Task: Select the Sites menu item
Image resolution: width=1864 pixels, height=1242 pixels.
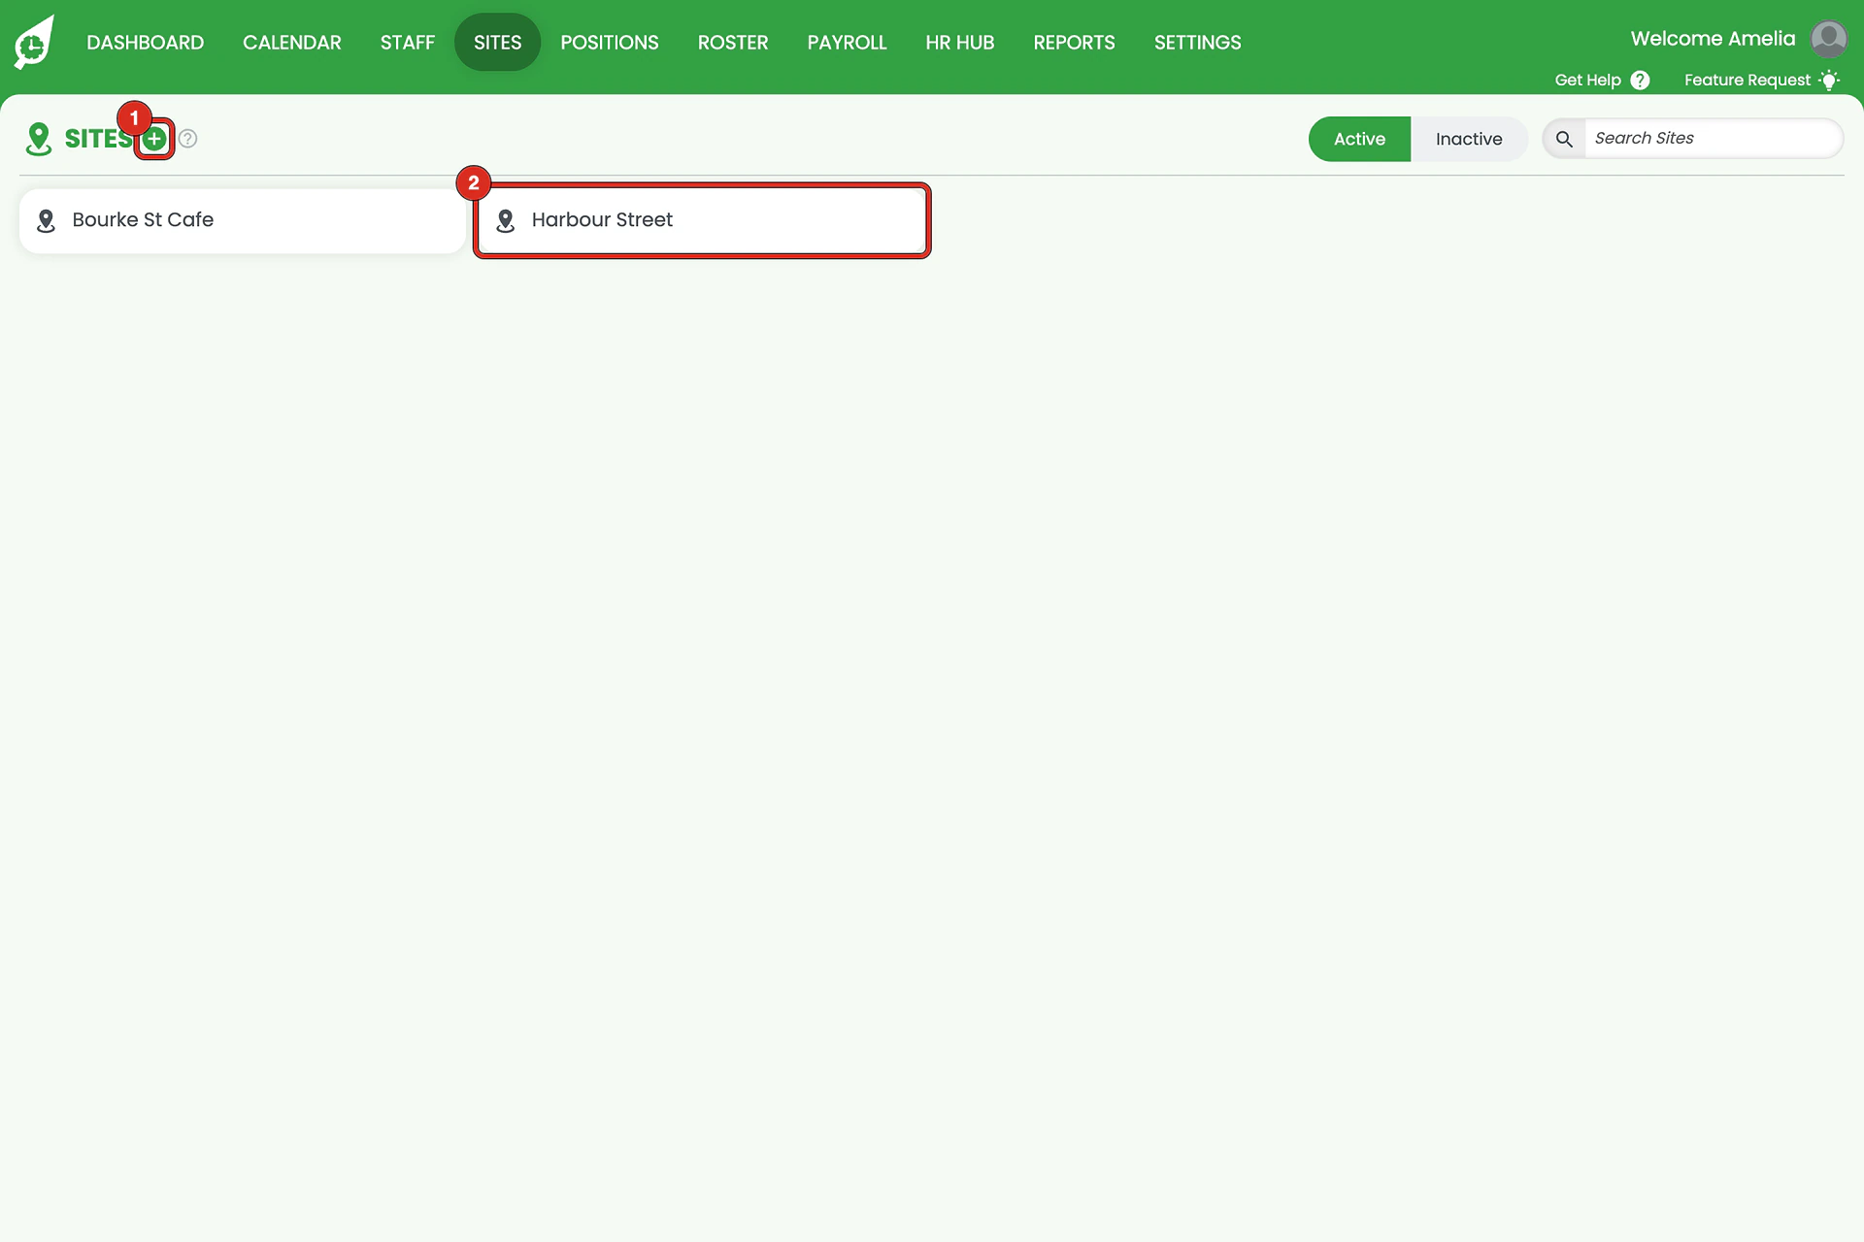Action: tap(497, 42)
